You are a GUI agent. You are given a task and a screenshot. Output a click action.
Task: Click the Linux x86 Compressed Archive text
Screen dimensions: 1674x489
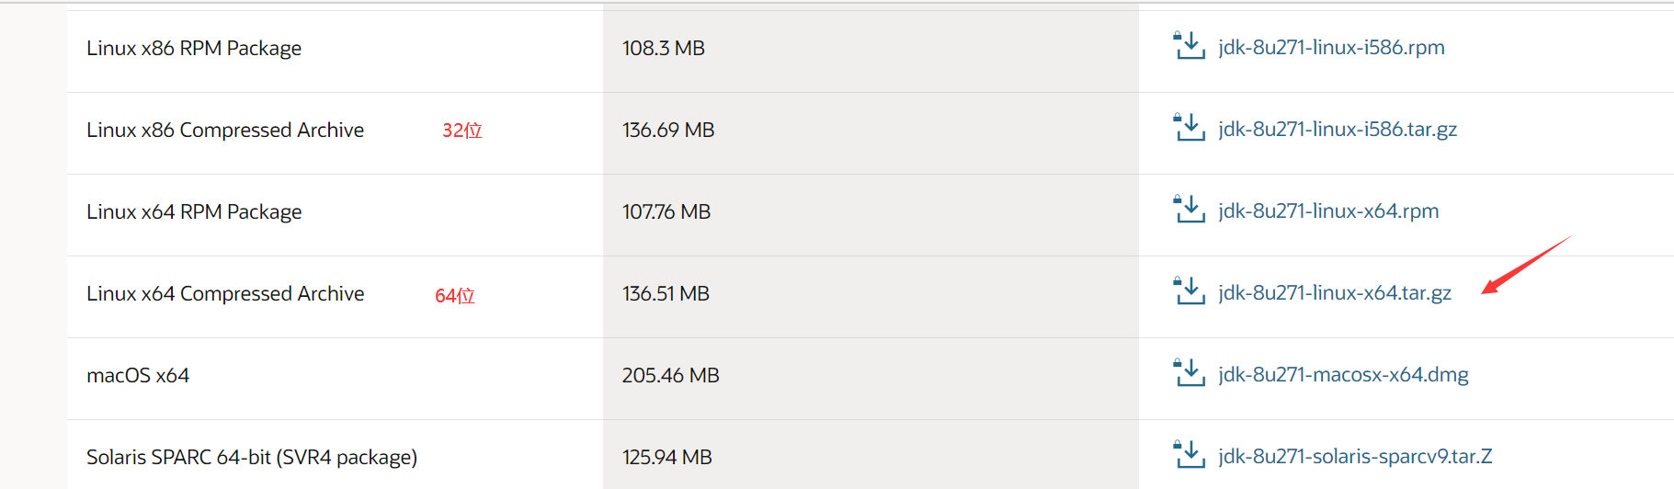(x=225, y=130)
